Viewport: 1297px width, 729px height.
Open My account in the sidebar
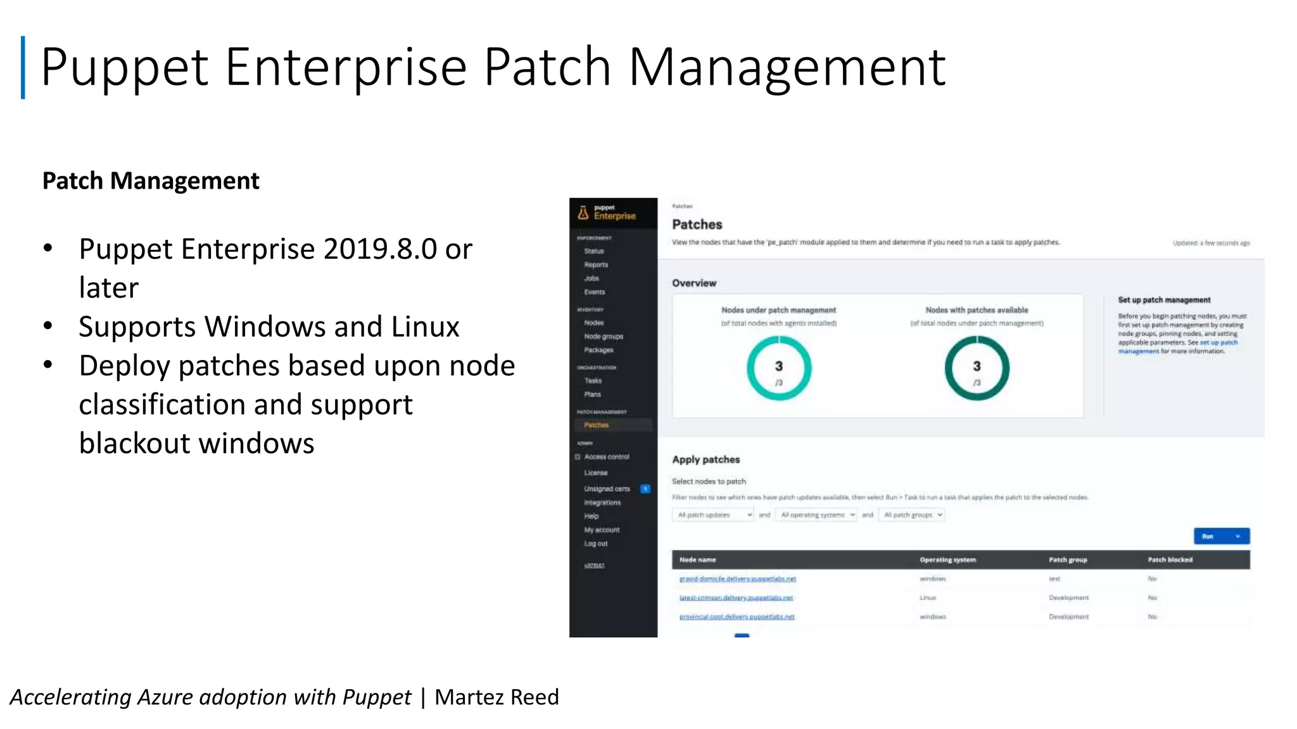[602, 530]
